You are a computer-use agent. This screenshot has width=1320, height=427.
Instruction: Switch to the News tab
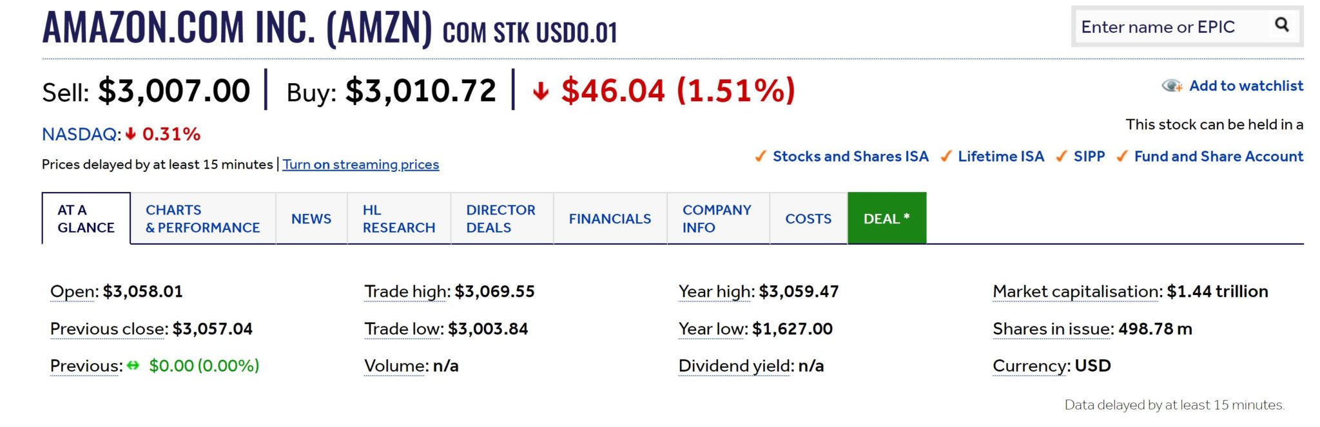311,218
